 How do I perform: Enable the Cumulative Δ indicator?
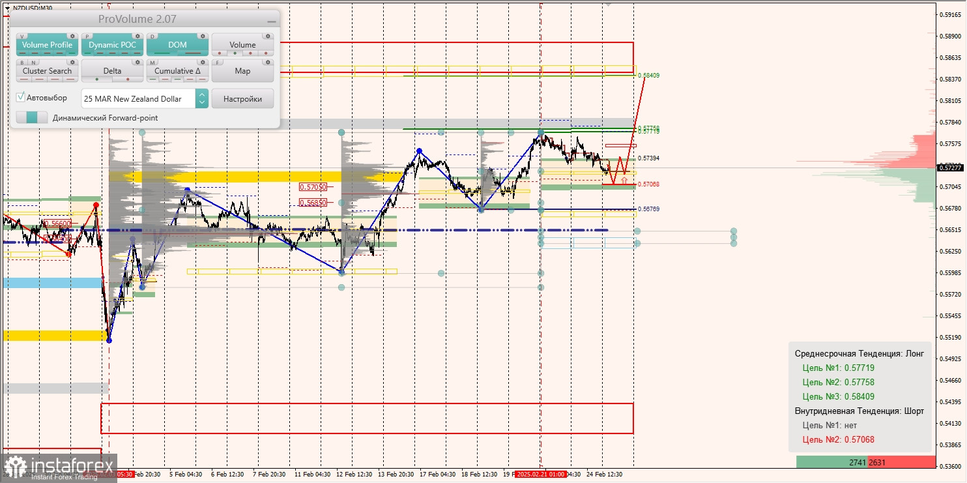[177, 71]
